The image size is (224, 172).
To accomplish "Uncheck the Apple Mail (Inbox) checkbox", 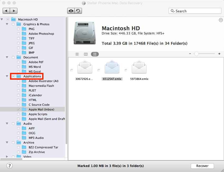I will click(x=18, y=109).
